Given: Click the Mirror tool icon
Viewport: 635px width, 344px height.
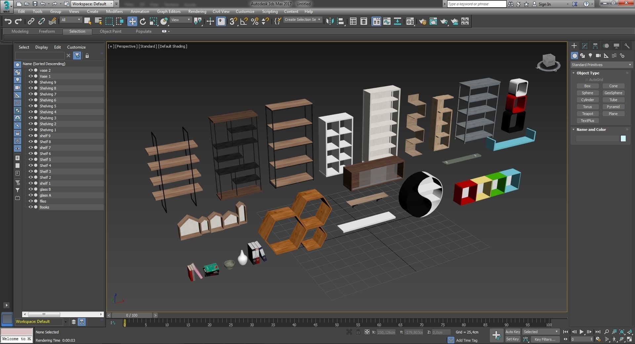Looking at the screenshot, I should (x=330, y=21).
